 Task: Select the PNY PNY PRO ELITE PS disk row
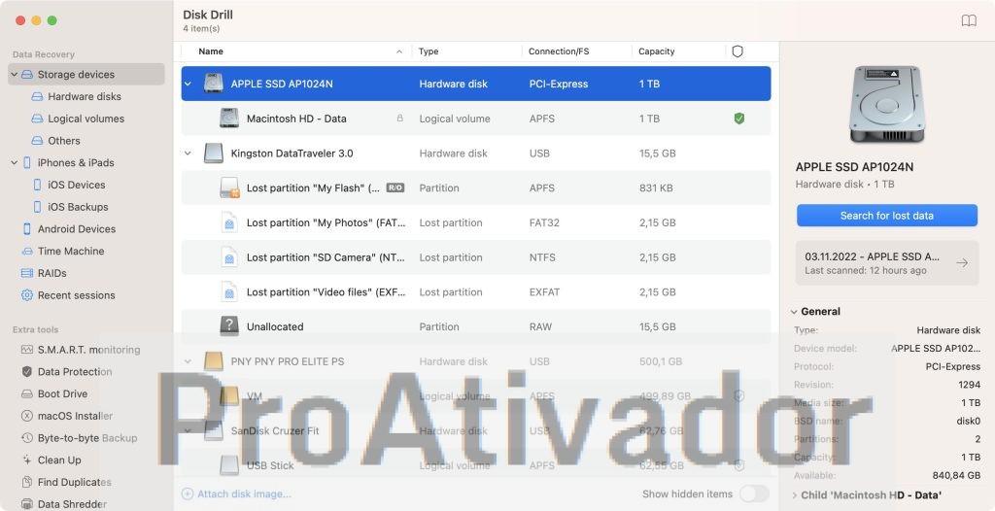click(476, 361)
